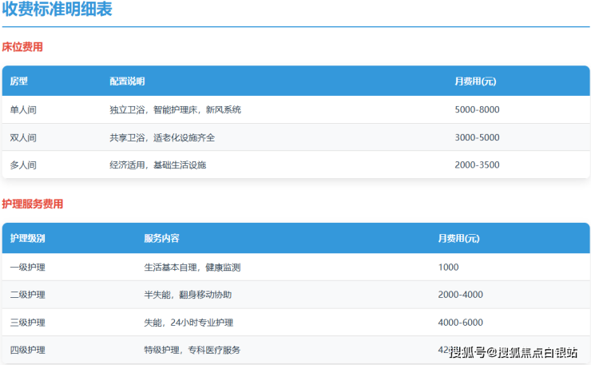The height and width of the screenshot is (365, 591).
Task: Click the 5000-8000 price cell
Action: click(477, 109)
